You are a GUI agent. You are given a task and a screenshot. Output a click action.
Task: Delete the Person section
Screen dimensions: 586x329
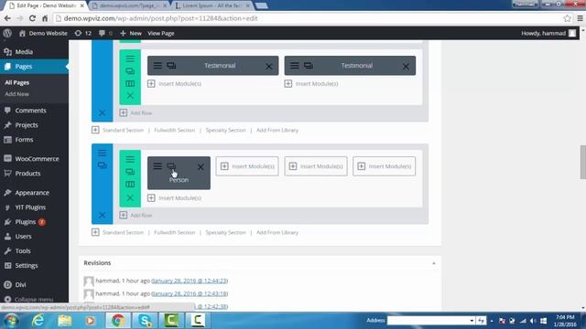coord(102,215)
